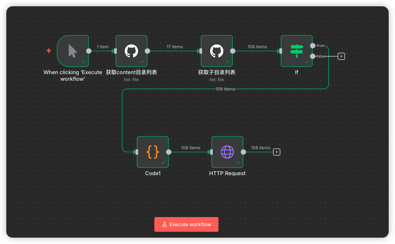Click input handle of If node
Screen dimensions: 395x244
click(281, 51)
